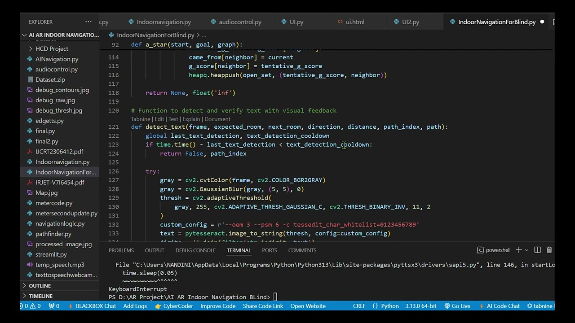Open IRJET-V7I6454.pdf document
The width and height of the screenshot is (575, 323).
coord(60,183)
